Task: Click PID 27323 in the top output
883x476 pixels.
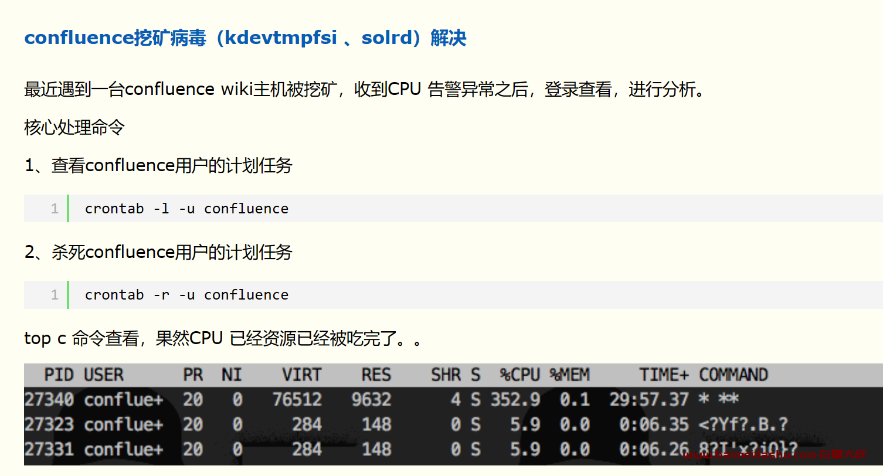Action: click(49, 424)
